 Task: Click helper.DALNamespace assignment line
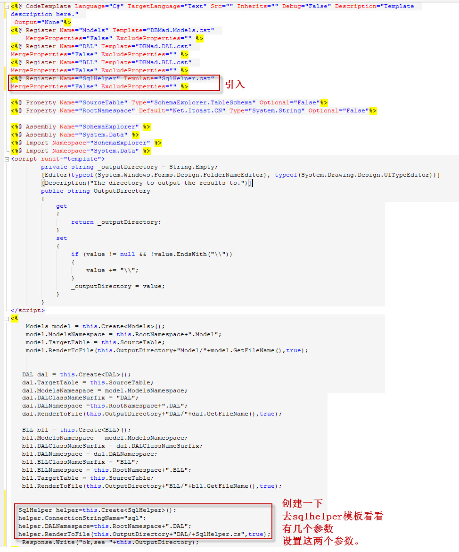105,527
